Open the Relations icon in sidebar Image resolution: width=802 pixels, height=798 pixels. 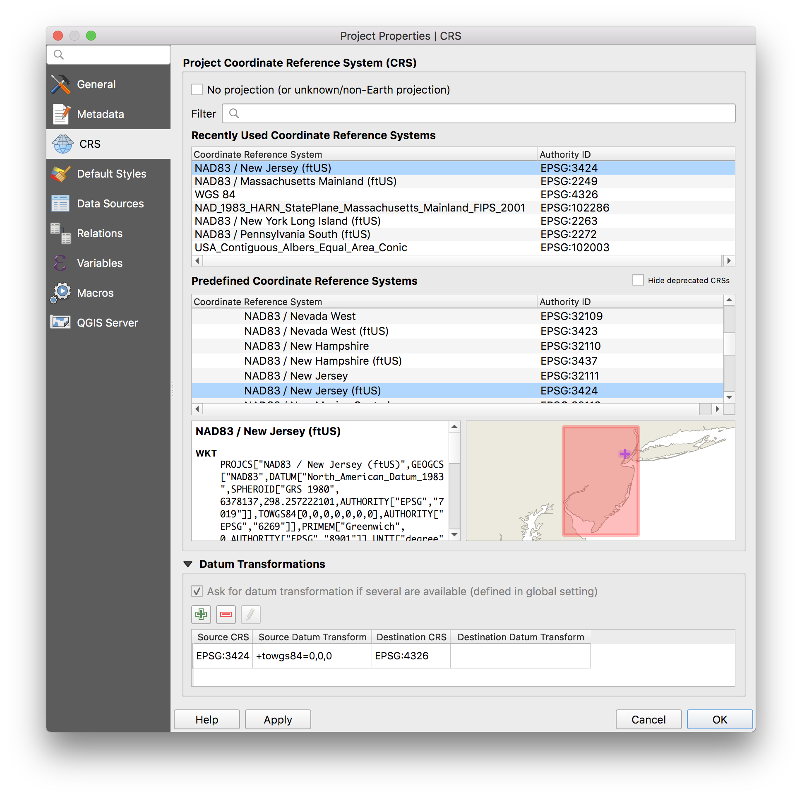(x=60, y=233)
